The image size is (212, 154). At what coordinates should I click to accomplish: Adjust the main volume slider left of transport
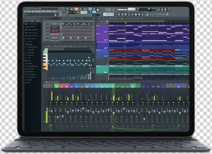[x=61, y=12]
